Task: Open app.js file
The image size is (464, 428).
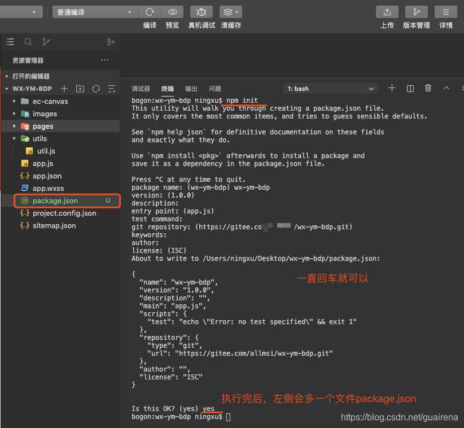Action: click(x=60, y=164)
